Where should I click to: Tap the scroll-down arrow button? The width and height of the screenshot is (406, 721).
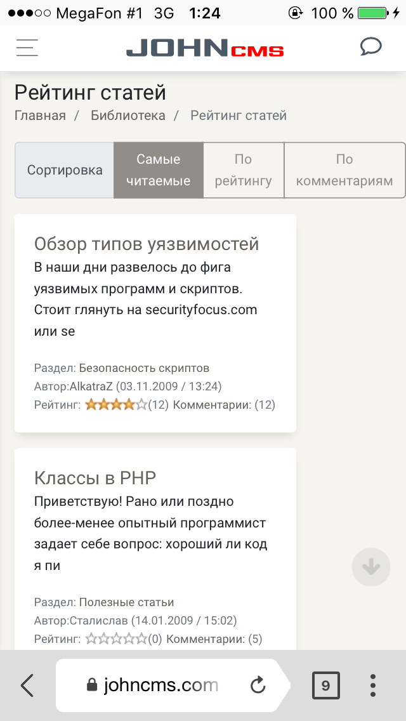click(371, 567)
